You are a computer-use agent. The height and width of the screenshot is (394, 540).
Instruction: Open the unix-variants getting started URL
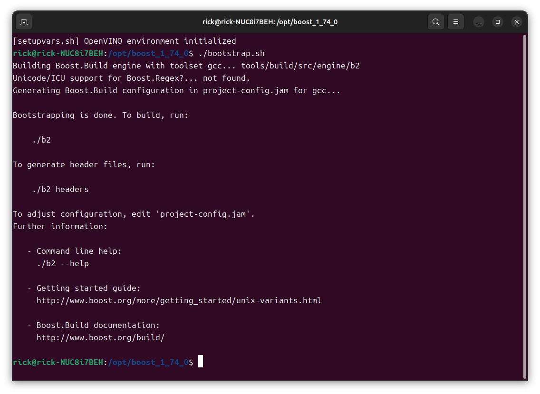click(179, 301)
